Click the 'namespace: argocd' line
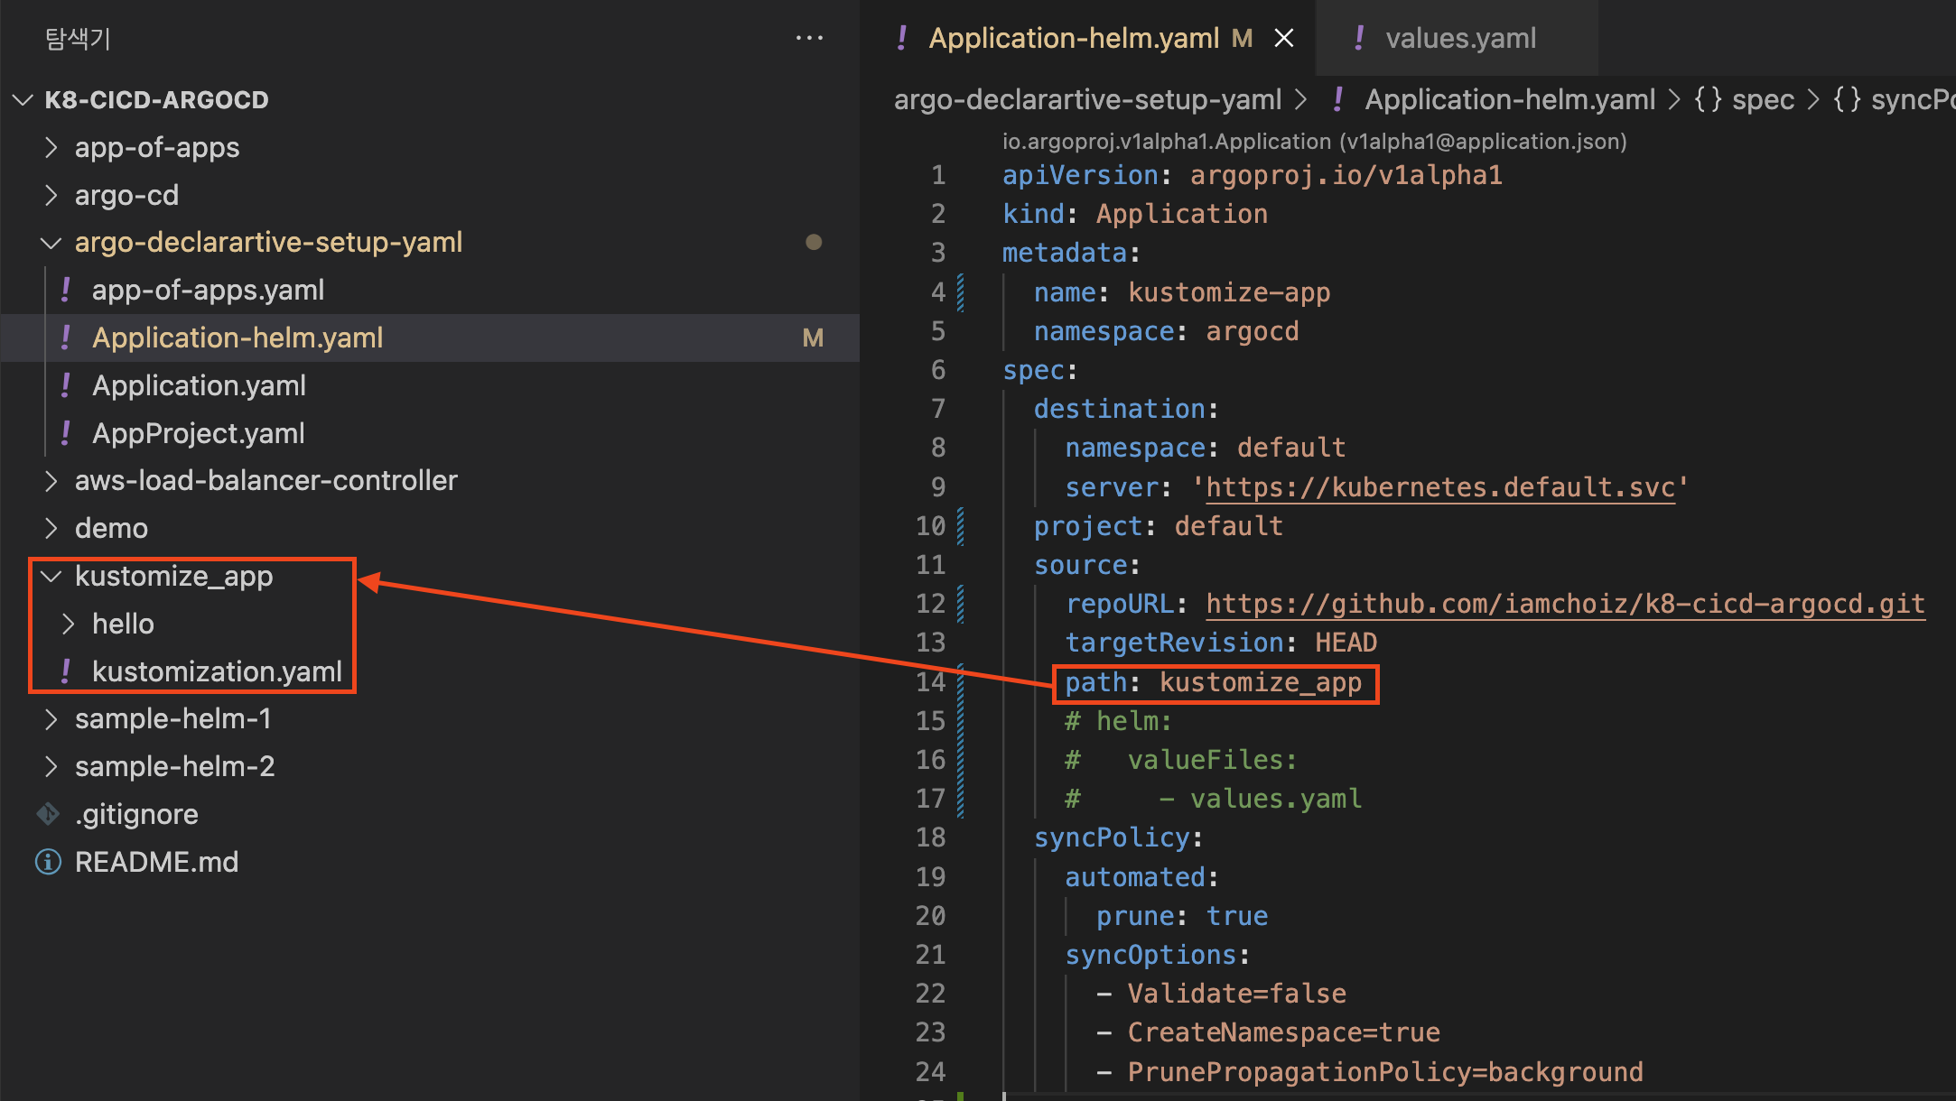Image resolution: width=1956 pixels, height=1101 pixels. tap(1166, 331)
